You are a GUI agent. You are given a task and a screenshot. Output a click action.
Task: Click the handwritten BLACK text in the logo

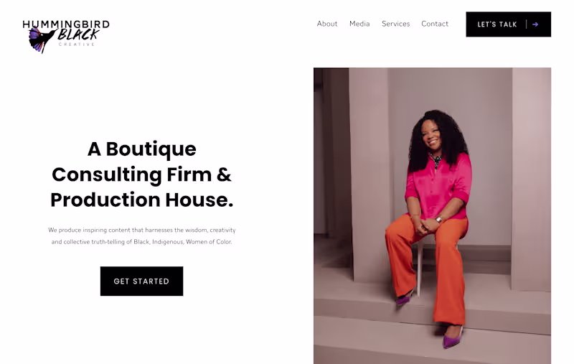[78, 34]
